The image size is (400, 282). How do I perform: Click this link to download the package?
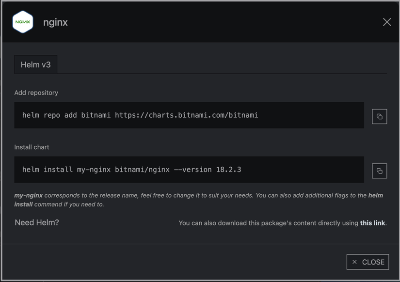371,223
